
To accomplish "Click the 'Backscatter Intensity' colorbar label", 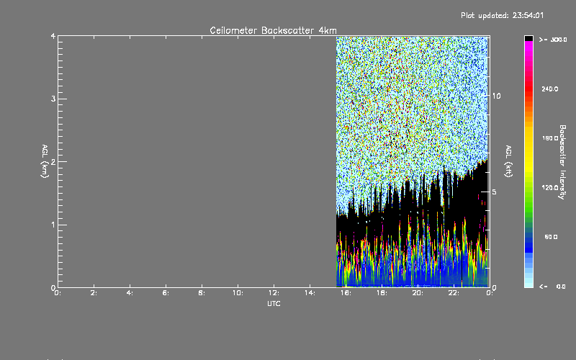I will point(562,162).
